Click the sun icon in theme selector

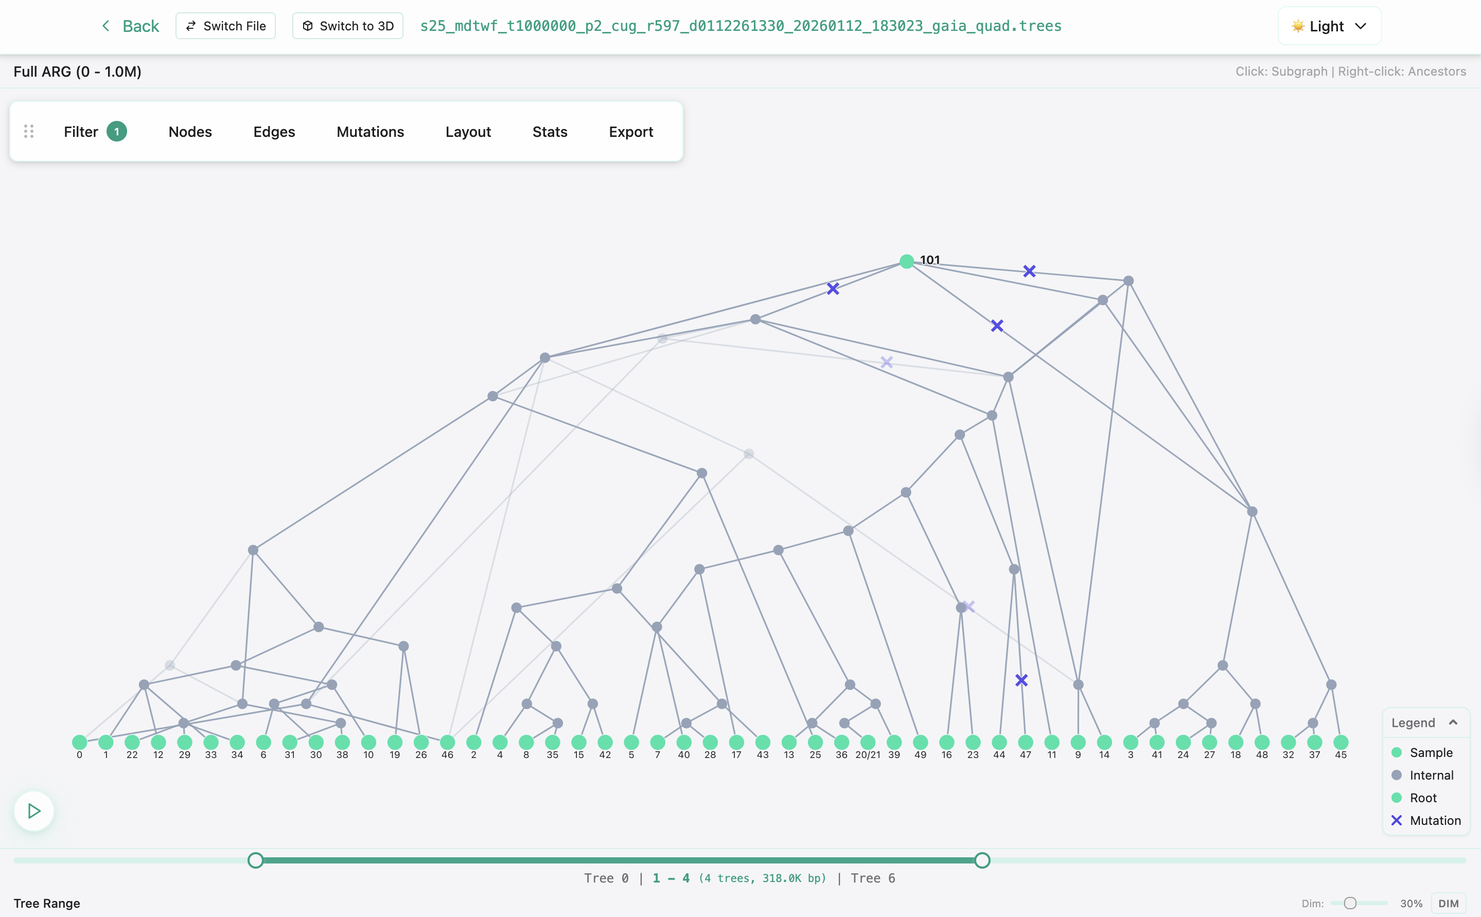point(1298,26)
